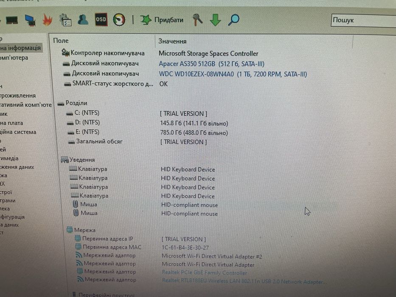Open the memory benchmark toolbar icon
This screenshot has height=297, width=396.
[11, 20]
